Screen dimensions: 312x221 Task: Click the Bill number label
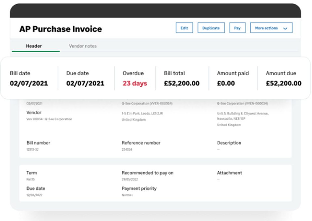[x=38, y=143]
